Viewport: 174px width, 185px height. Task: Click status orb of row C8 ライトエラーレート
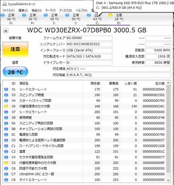coord(6,180)
